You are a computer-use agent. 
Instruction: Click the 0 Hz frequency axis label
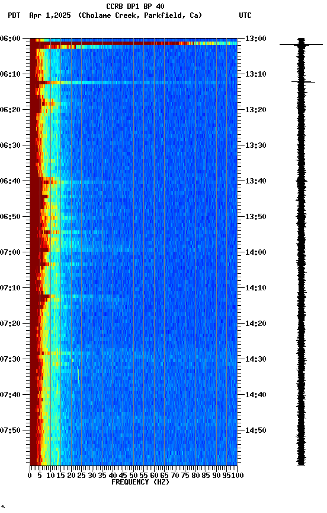pyautogui.click(x=30, y=476)
